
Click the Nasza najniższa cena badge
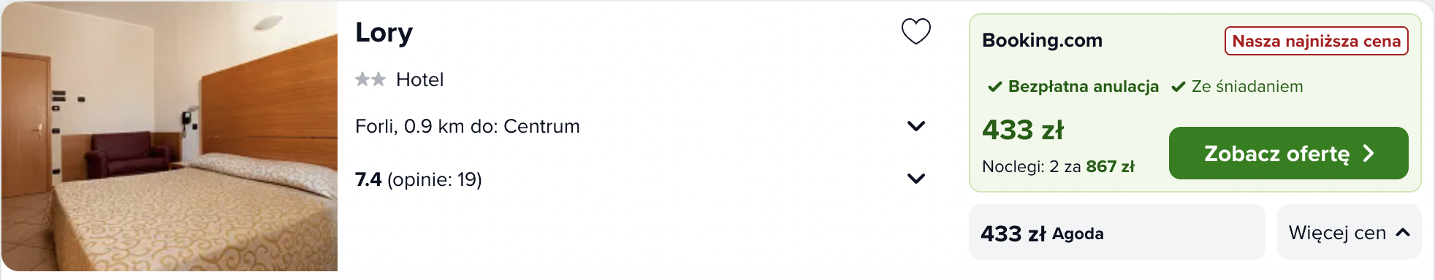coord(1316,41)
